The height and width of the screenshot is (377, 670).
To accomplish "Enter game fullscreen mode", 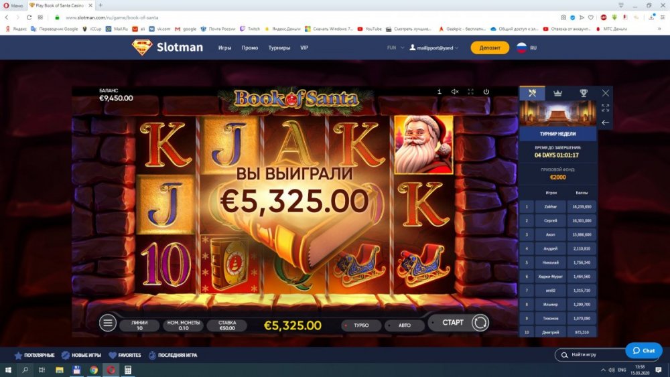I will 470,92.
